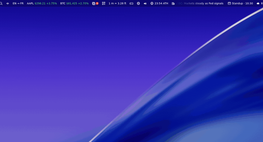Open the Wi-Fi status icon

pos(8,3)
